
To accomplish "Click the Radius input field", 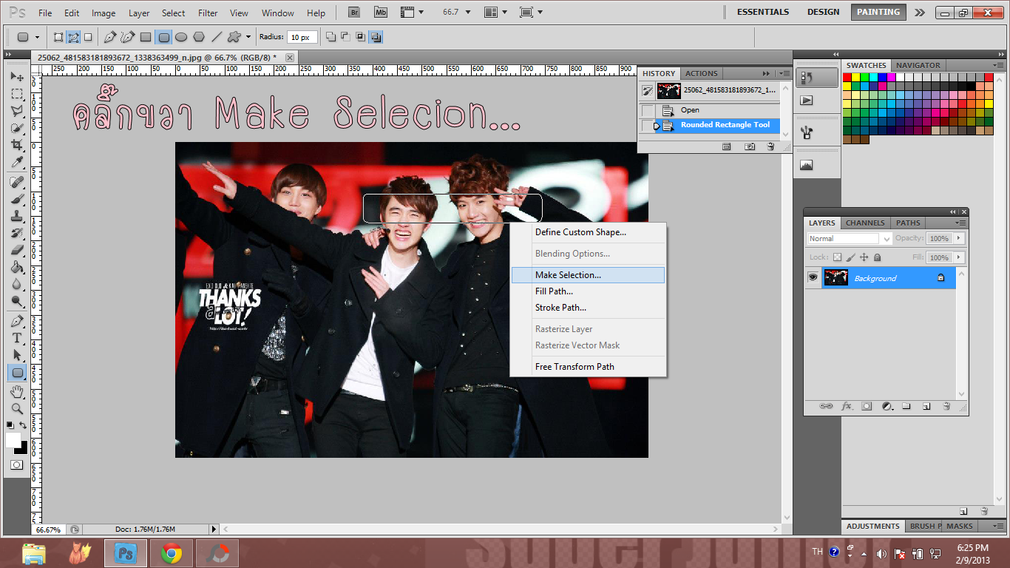I will click(302, 37).
